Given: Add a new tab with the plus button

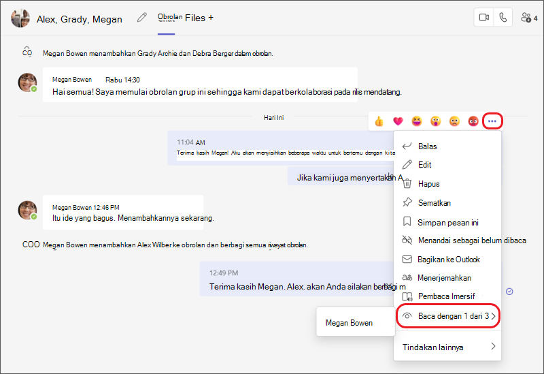Looking at the screenshot, I should click(x=211, y=18).
